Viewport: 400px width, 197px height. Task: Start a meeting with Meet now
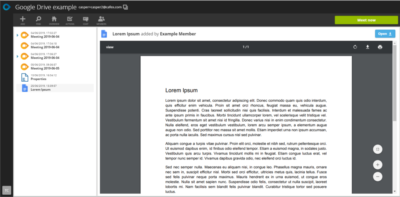tap(366, 20)
